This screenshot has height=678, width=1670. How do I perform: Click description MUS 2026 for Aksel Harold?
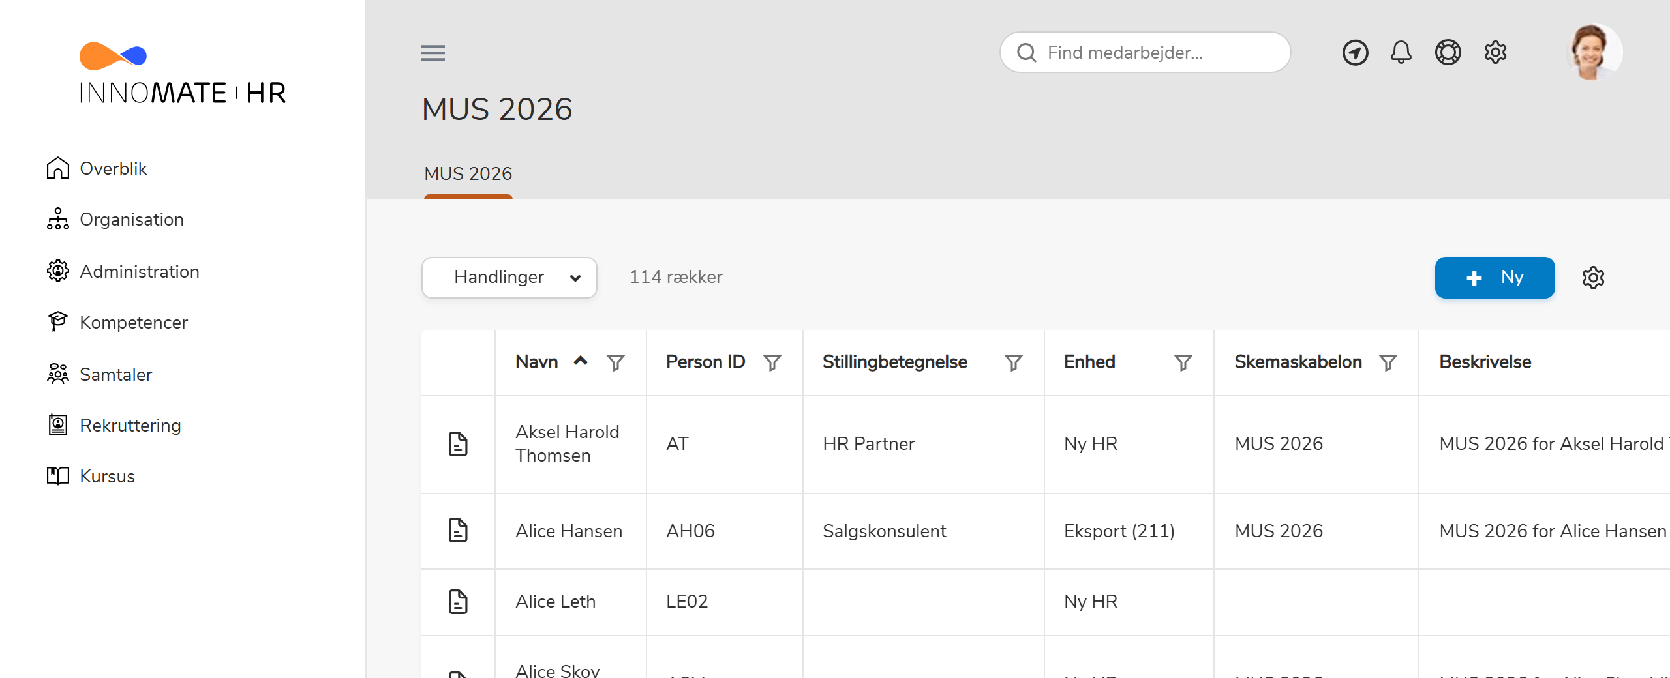[1554, 444]
